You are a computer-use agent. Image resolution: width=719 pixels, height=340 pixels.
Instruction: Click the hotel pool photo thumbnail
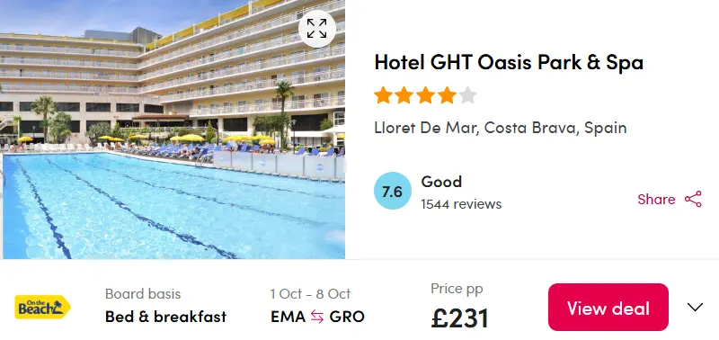pos(173,130)
